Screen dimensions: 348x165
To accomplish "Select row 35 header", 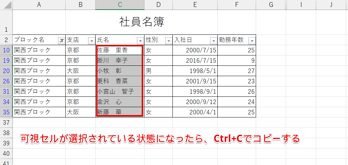I will pyautogui.click(x=6, y=112).
